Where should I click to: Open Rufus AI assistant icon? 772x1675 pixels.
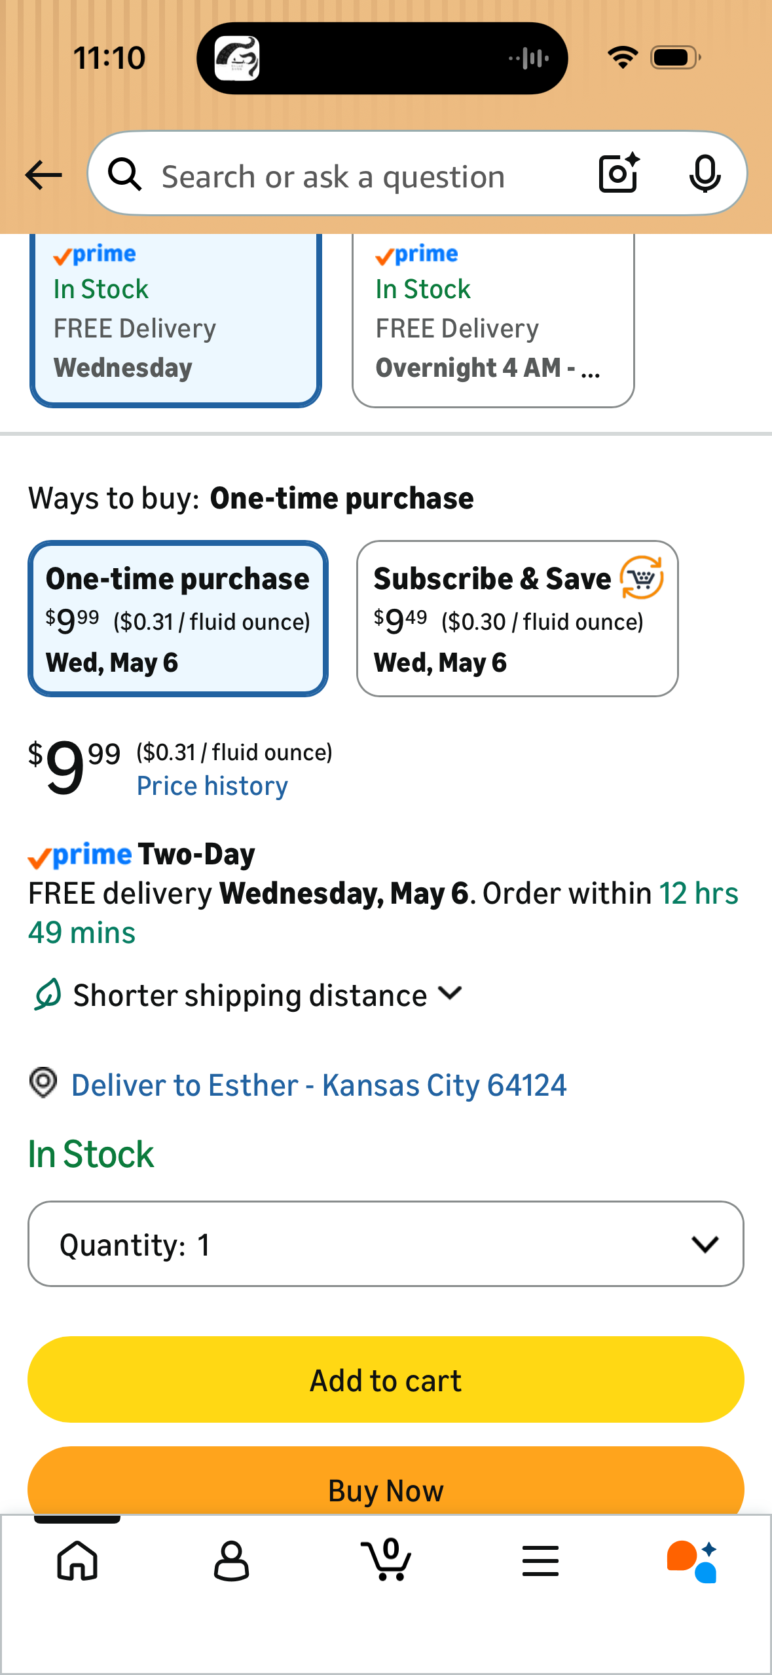tap(693, 1561)
